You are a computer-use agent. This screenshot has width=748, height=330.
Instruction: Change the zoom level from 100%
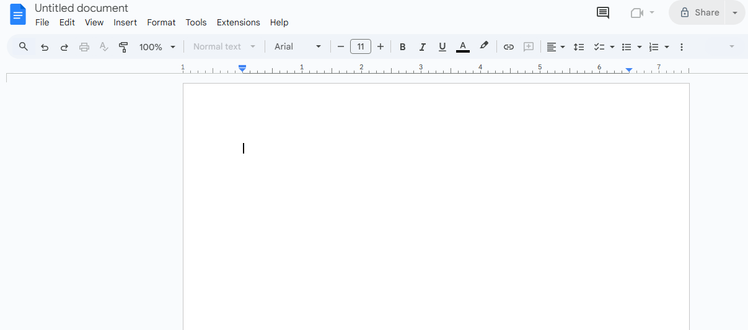157,47
